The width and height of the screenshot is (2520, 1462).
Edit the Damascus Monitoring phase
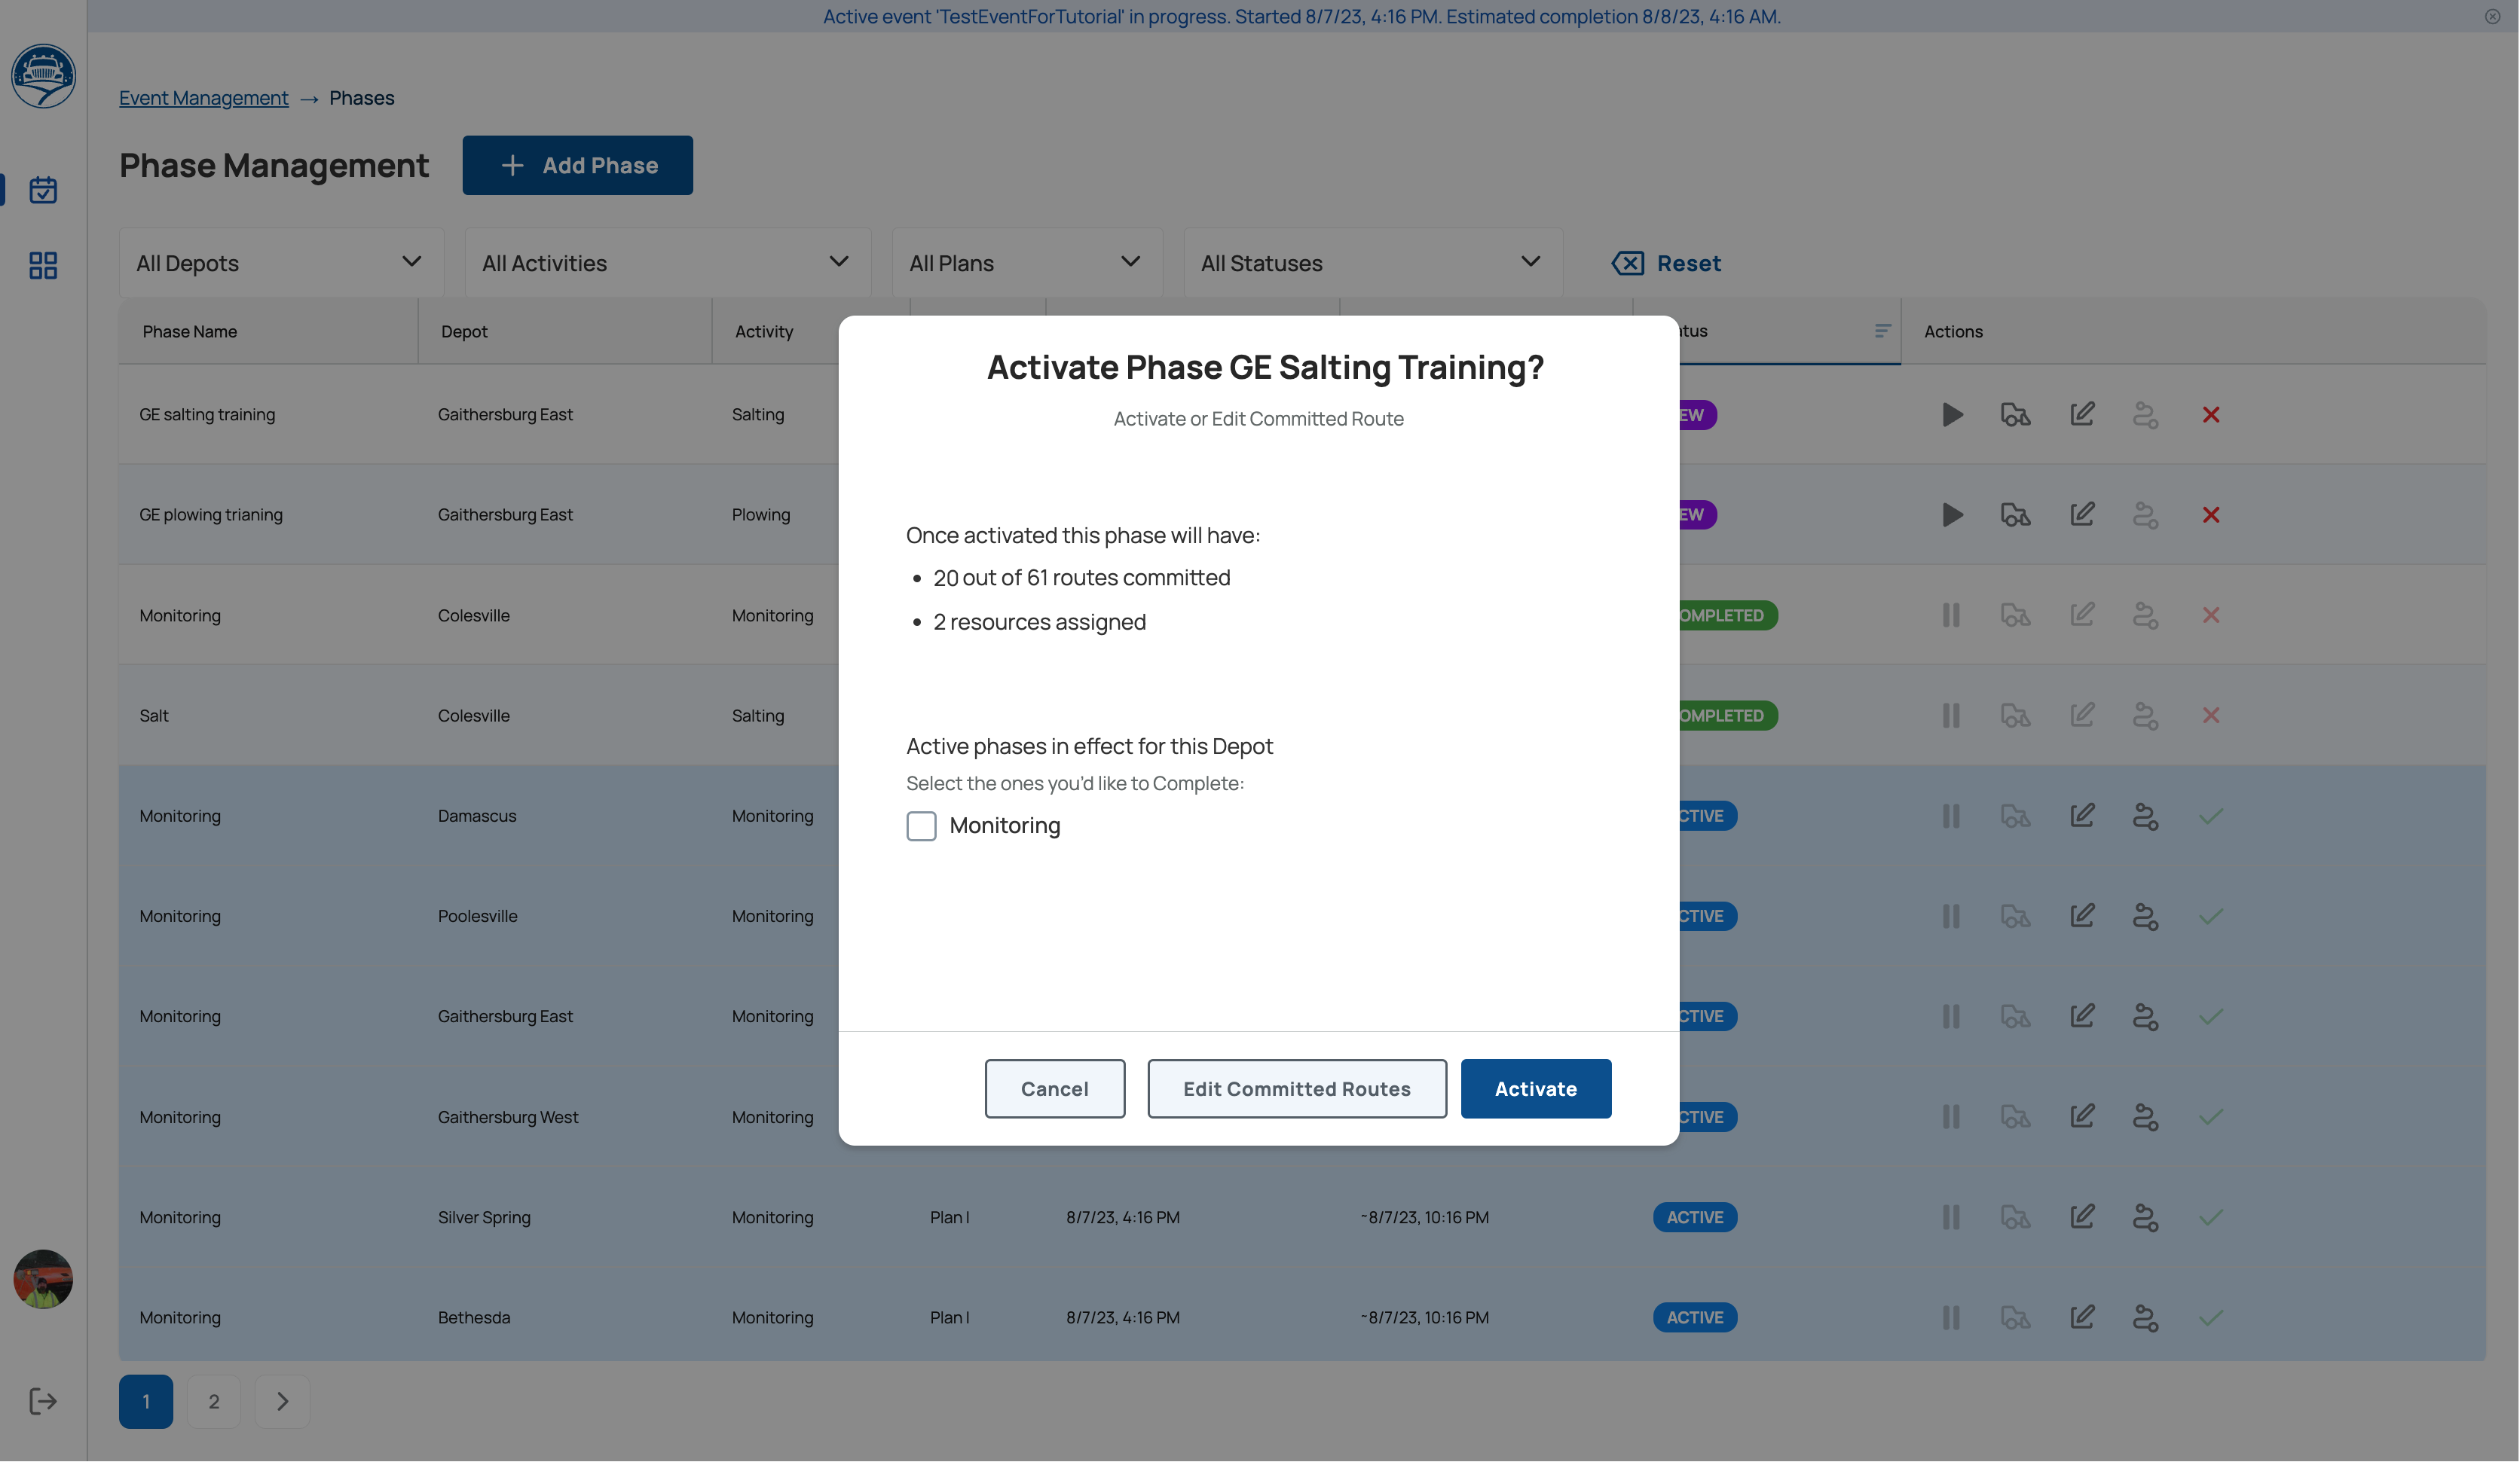pyautogui.click(x=2082, y=816)
